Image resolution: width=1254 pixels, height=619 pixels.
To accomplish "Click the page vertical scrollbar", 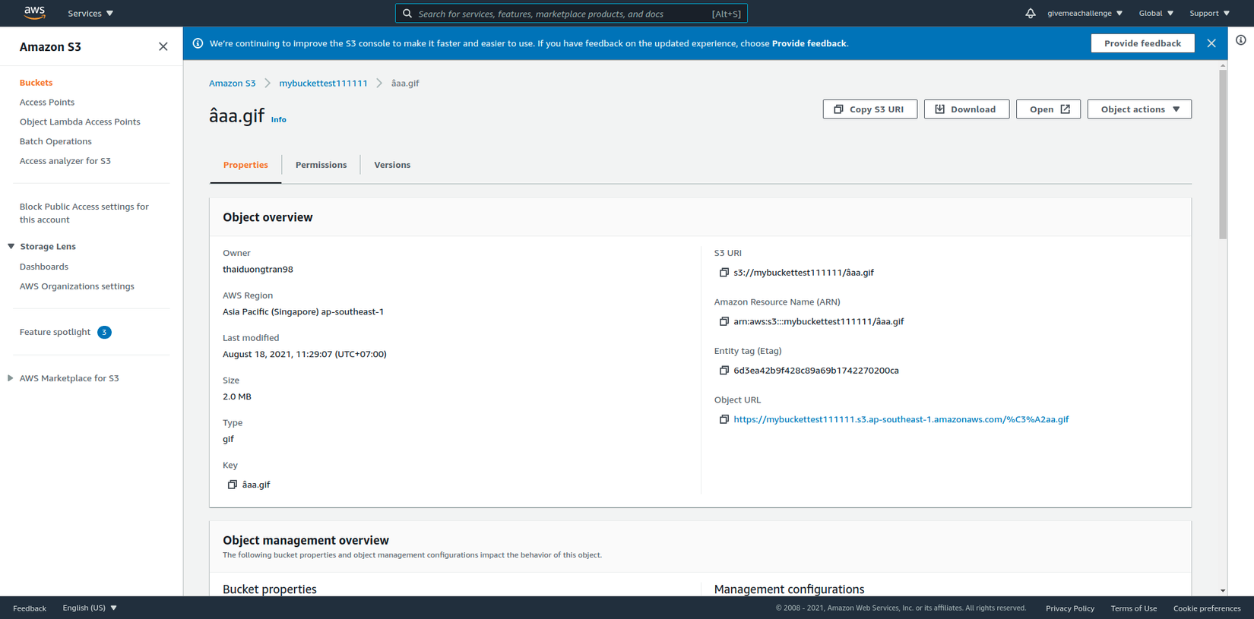I will [1223, 154].
